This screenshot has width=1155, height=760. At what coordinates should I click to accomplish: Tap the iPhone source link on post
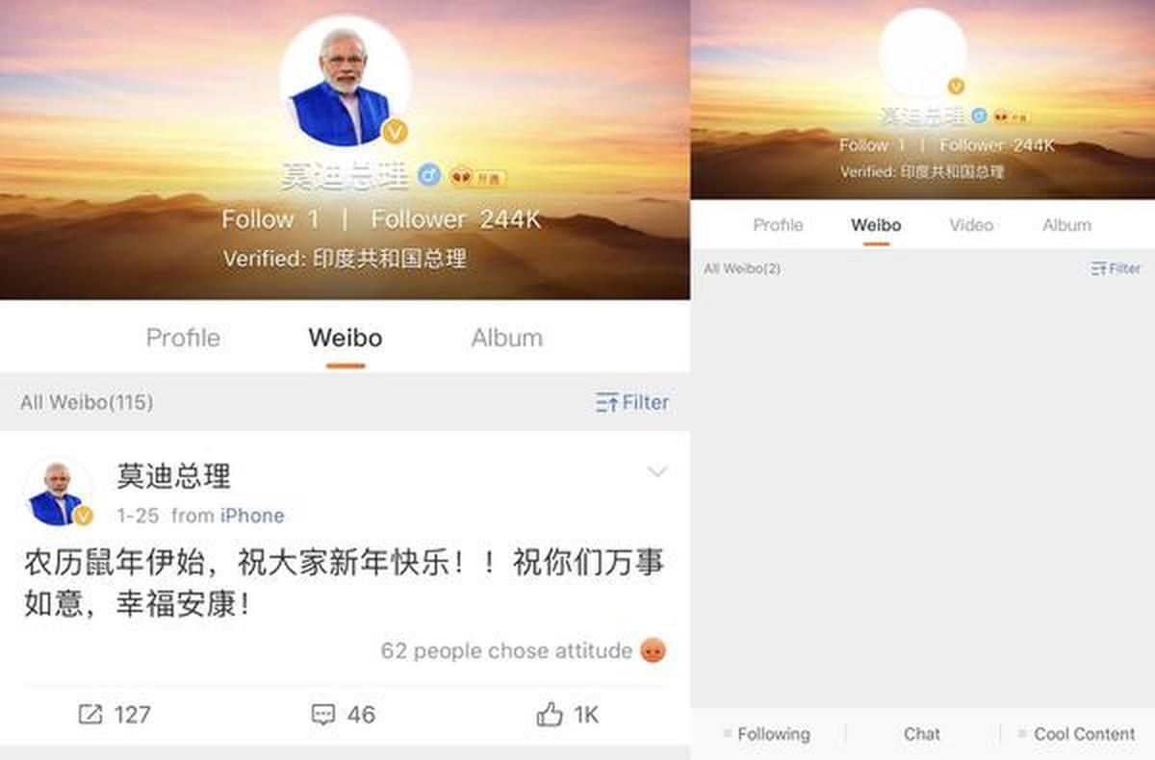[252, 516]
